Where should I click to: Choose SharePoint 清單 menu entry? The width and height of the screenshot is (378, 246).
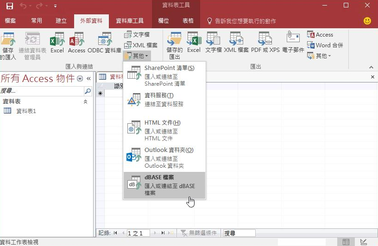click(x=164, y=76)
